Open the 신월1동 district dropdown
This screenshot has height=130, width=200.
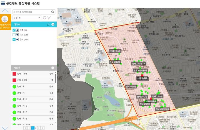[27, 18]
